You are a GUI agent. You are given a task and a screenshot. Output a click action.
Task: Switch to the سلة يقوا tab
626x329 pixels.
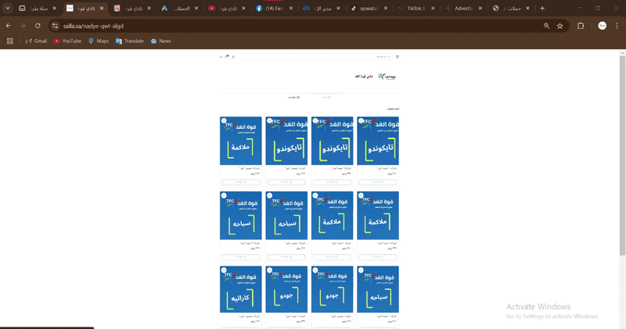click(38, 8)
